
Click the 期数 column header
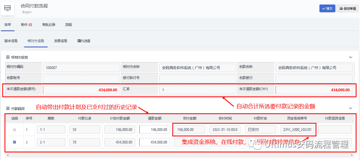click(51, 118)
